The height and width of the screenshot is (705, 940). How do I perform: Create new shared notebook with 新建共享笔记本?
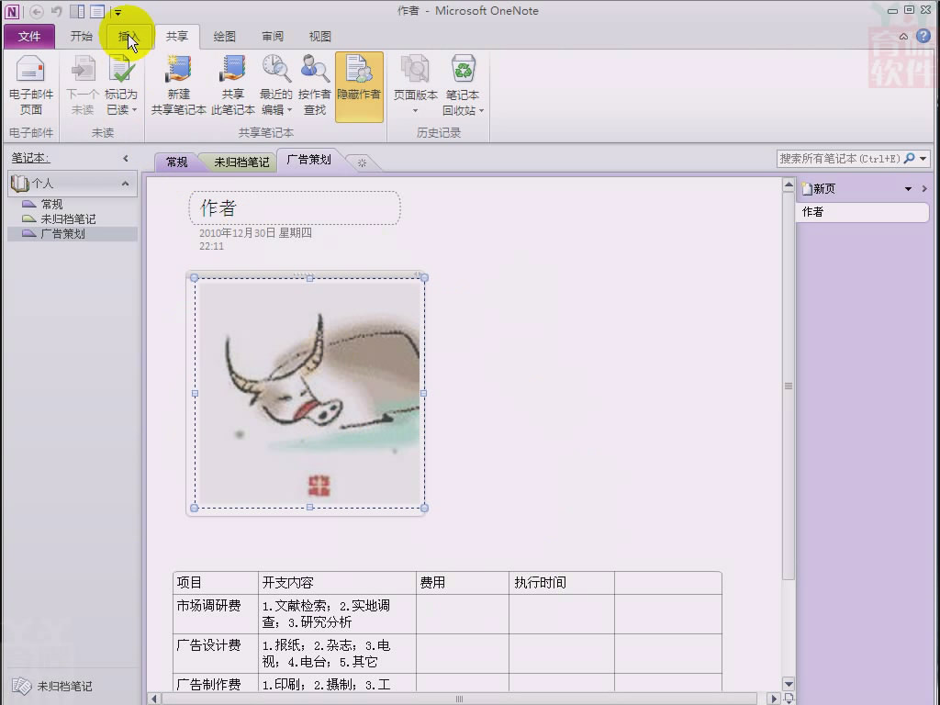tap(179, 85)
